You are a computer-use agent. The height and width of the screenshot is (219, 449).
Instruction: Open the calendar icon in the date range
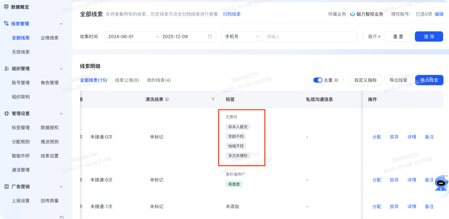click(210, 37)
